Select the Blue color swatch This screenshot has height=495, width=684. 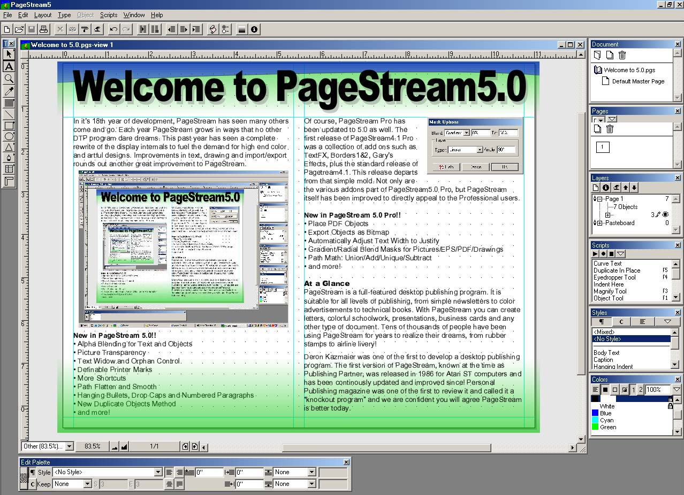(606, 413)
